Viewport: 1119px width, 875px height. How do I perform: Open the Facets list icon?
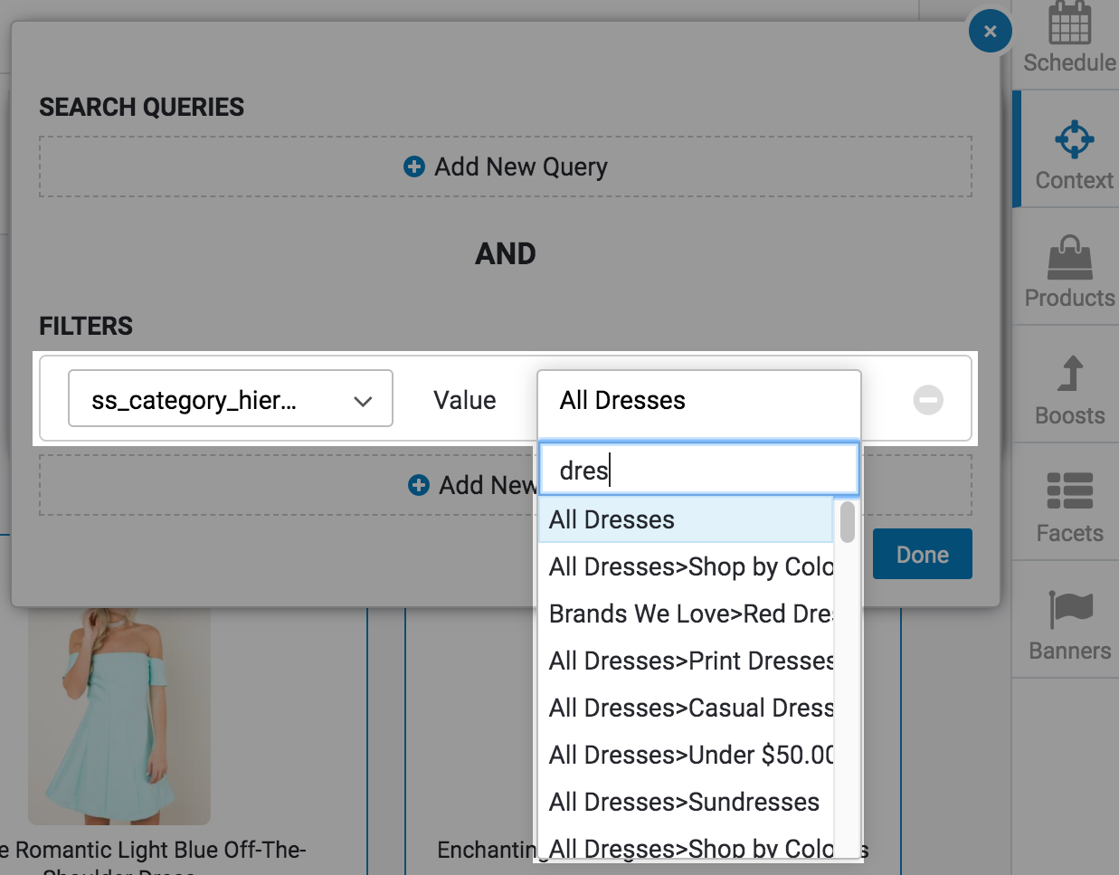[x=1069, y=490]
